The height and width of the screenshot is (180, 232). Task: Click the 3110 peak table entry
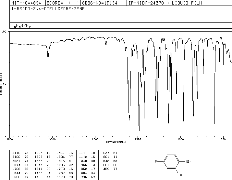point(20,153)
